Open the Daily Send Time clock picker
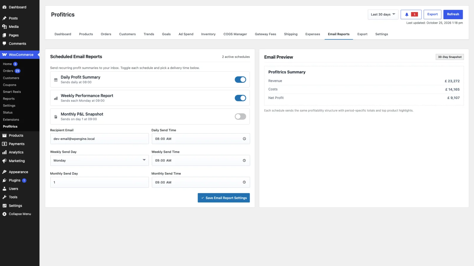Image resolution: width=474 pixels, height=266 pixels. pos(244,139)
